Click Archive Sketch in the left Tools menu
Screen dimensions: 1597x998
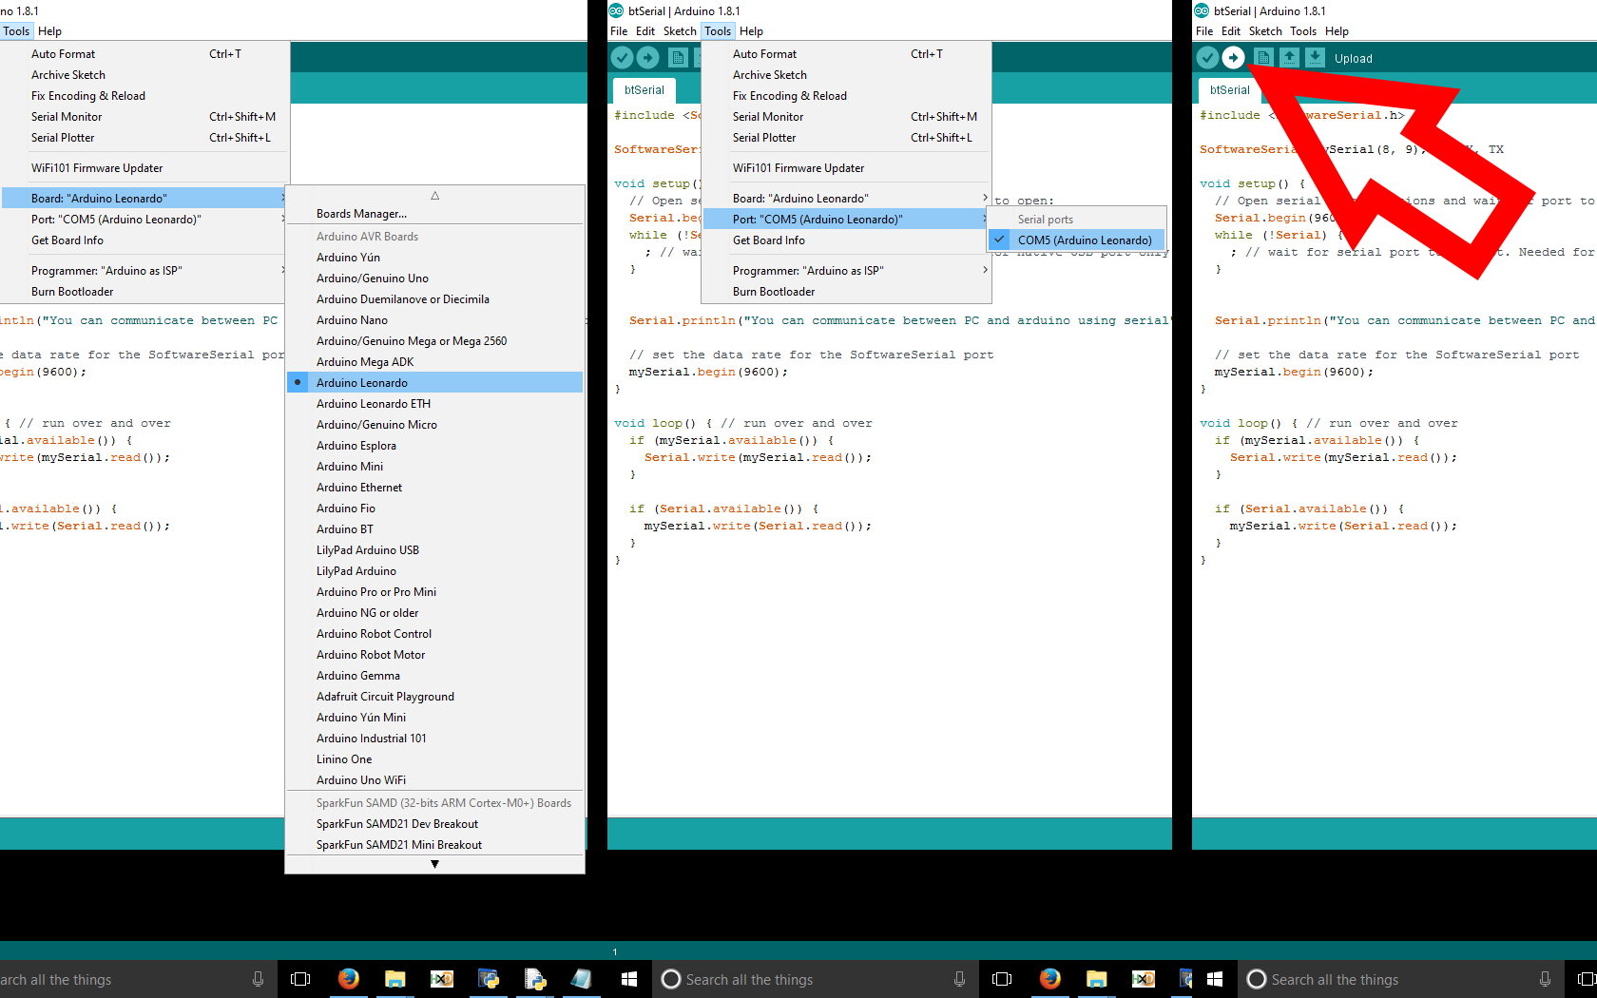144,74
